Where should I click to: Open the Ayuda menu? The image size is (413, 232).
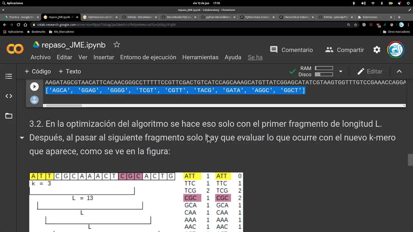(233, 57)
